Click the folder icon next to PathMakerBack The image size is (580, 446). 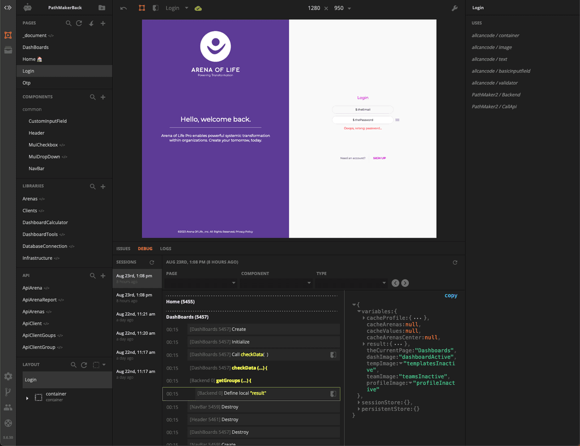pos(102,8)
